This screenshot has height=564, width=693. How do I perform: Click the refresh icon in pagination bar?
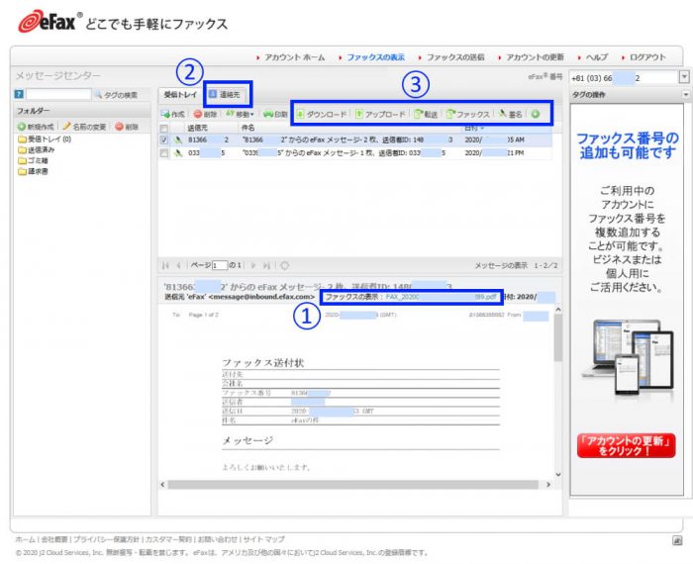[x=285, y=265]
